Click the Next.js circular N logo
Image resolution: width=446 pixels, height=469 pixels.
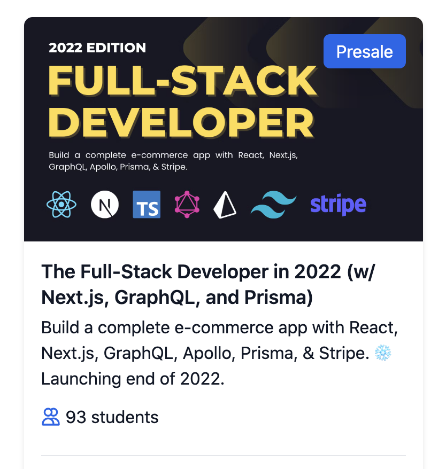[105, 205]
